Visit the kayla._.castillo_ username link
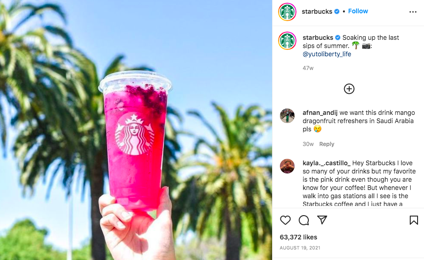This screenshot has height=260, width=424. [326, 163]
